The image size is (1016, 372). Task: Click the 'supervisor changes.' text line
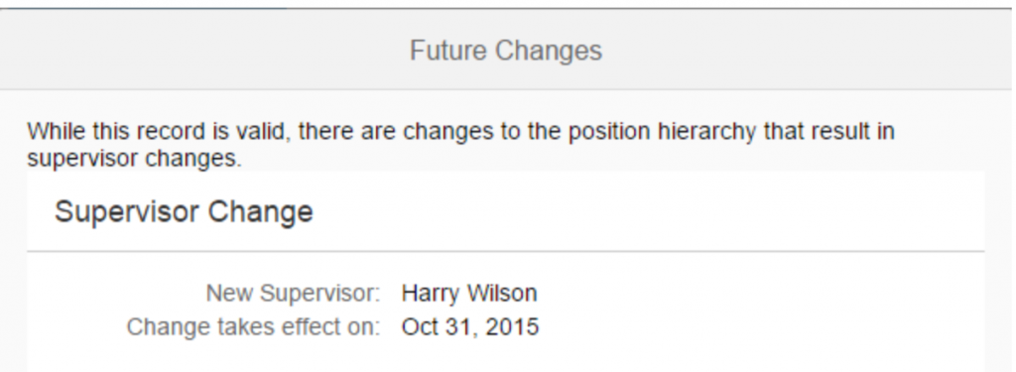pos(134,158)
